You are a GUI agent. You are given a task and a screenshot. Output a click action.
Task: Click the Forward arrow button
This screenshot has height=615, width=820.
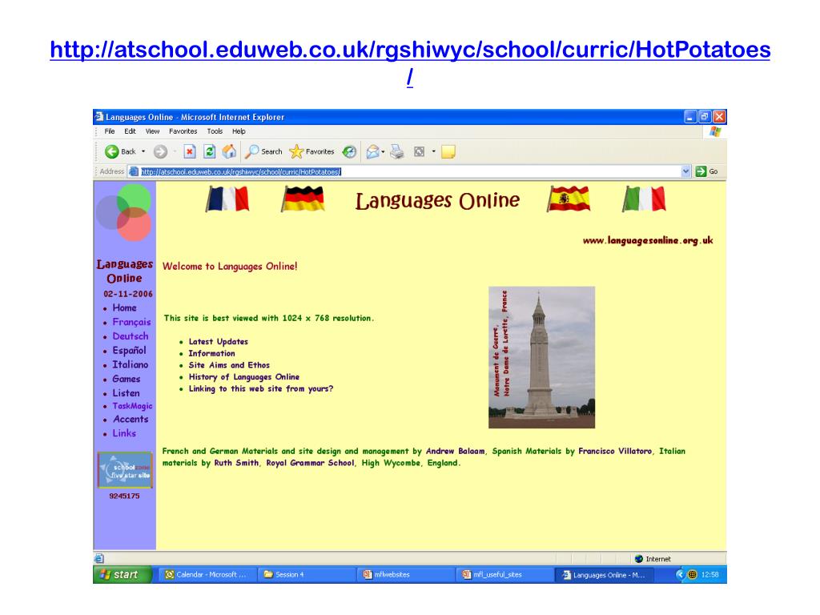(160, 151)
